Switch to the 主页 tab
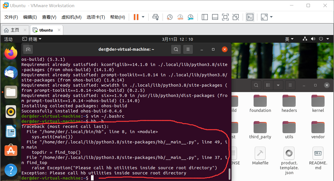Screen dimensions: 334x181 [14, 30]
